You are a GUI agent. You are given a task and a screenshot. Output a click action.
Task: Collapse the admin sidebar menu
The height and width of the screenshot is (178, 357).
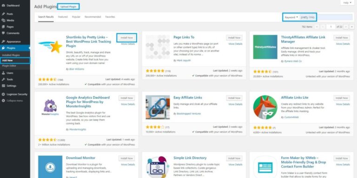click(x=13, y=100)
